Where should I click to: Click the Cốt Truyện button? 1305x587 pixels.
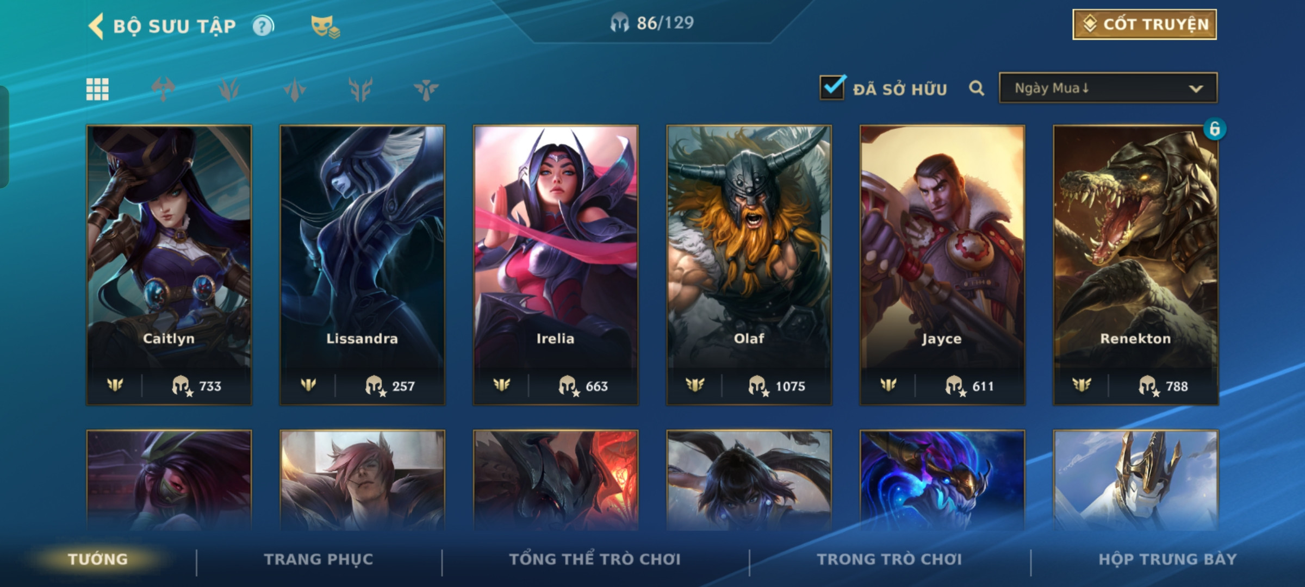pos(1145,24)
